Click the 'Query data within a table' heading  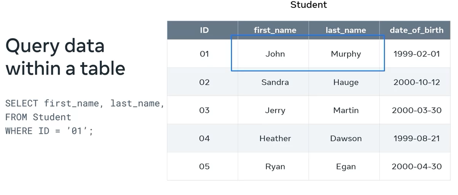click(65, 57)
